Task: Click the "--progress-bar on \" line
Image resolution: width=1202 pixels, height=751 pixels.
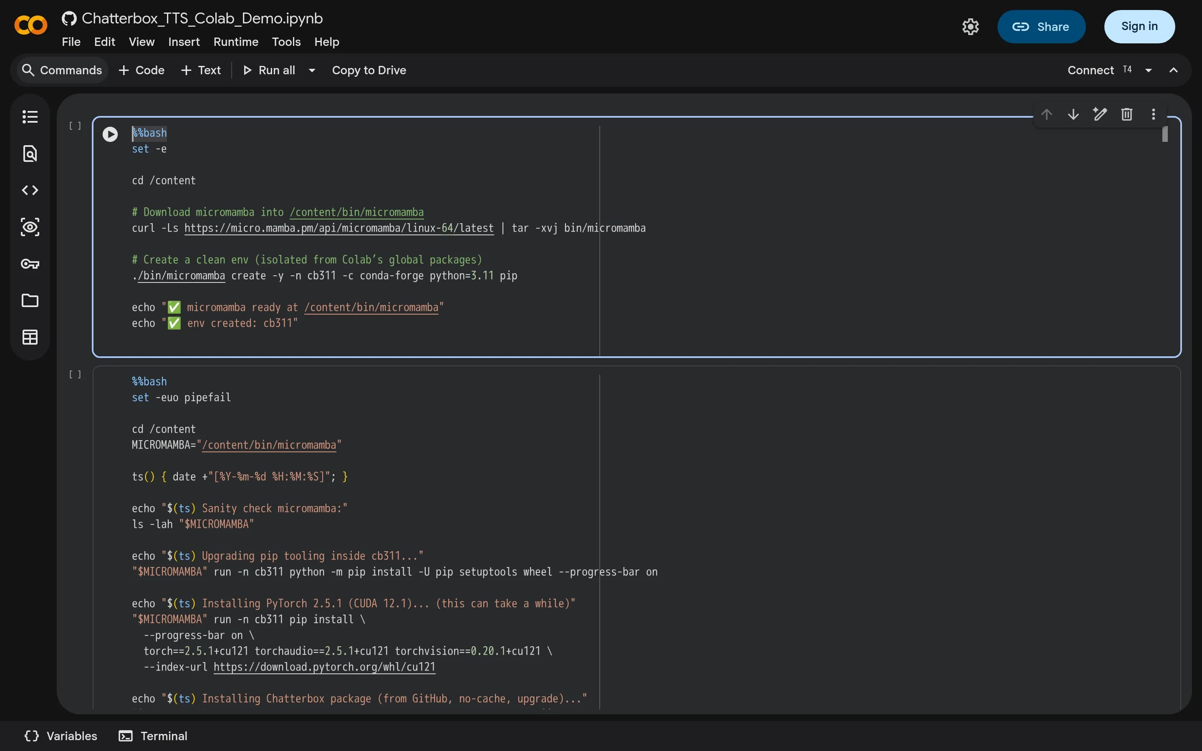Action: 199,635
